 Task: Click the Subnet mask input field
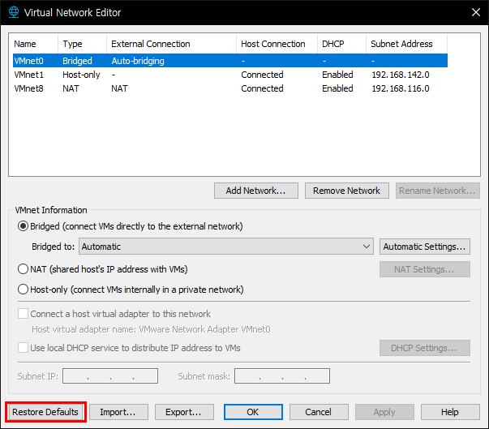[x=282, y=375]
